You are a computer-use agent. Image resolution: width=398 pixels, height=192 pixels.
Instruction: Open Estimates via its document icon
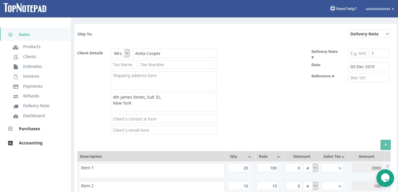pos(16,66)
